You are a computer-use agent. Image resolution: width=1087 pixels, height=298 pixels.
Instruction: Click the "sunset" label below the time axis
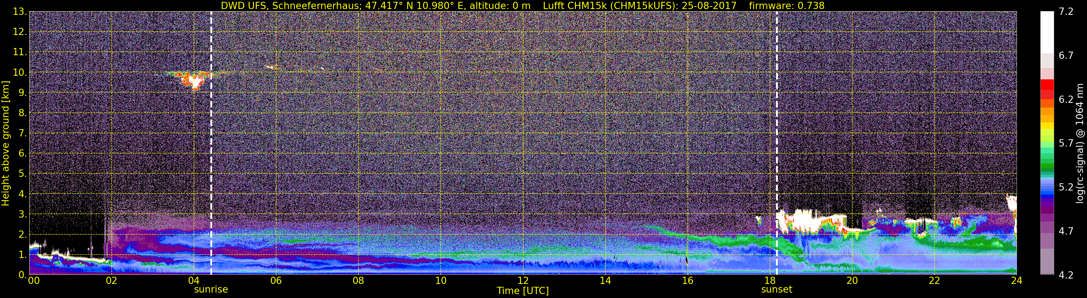click(777, 290)
